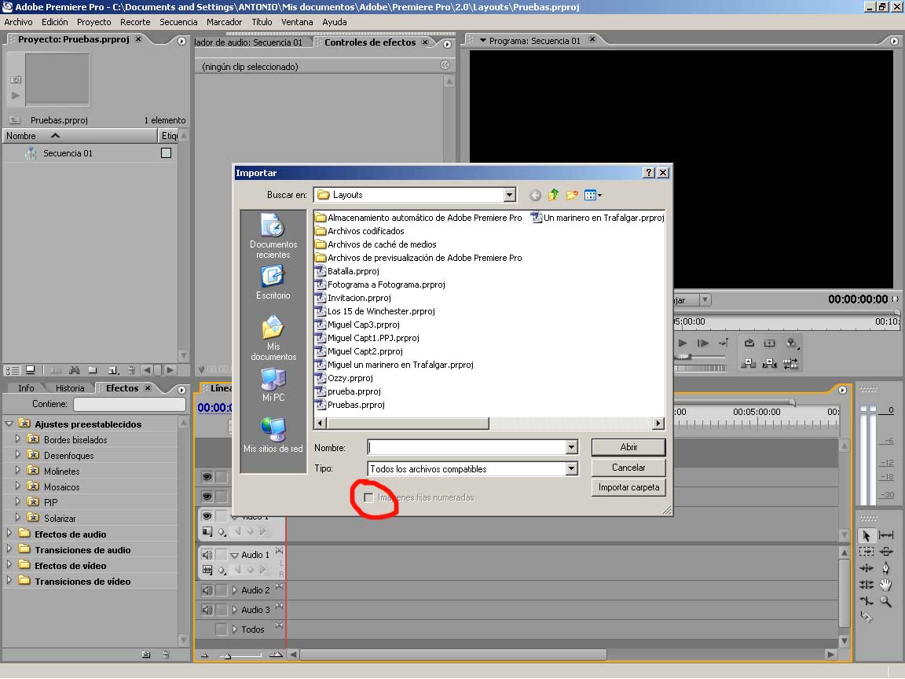Mute Audio 3 track speaker toggle
The width and height of the screenshot is (905, 679).
tap(207, 610)
